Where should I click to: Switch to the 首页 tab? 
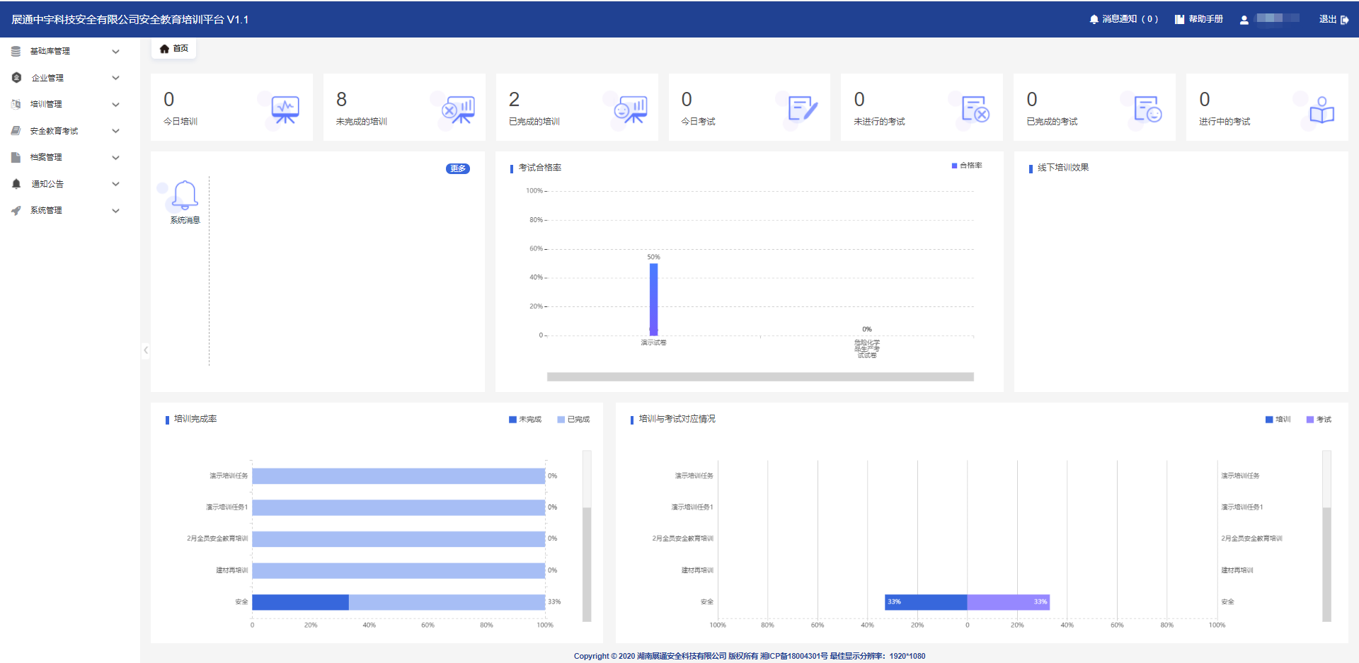coord(173,49)
